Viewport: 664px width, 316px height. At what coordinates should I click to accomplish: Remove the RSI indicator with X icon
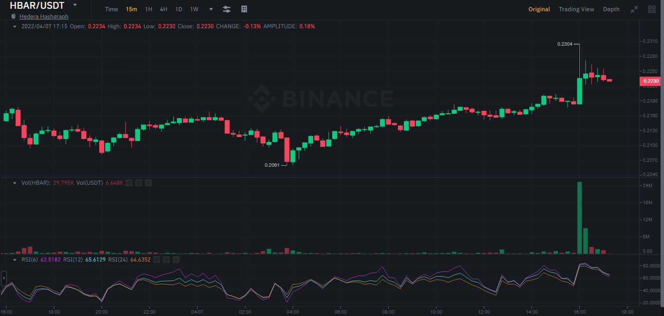(x=176, y=260)
